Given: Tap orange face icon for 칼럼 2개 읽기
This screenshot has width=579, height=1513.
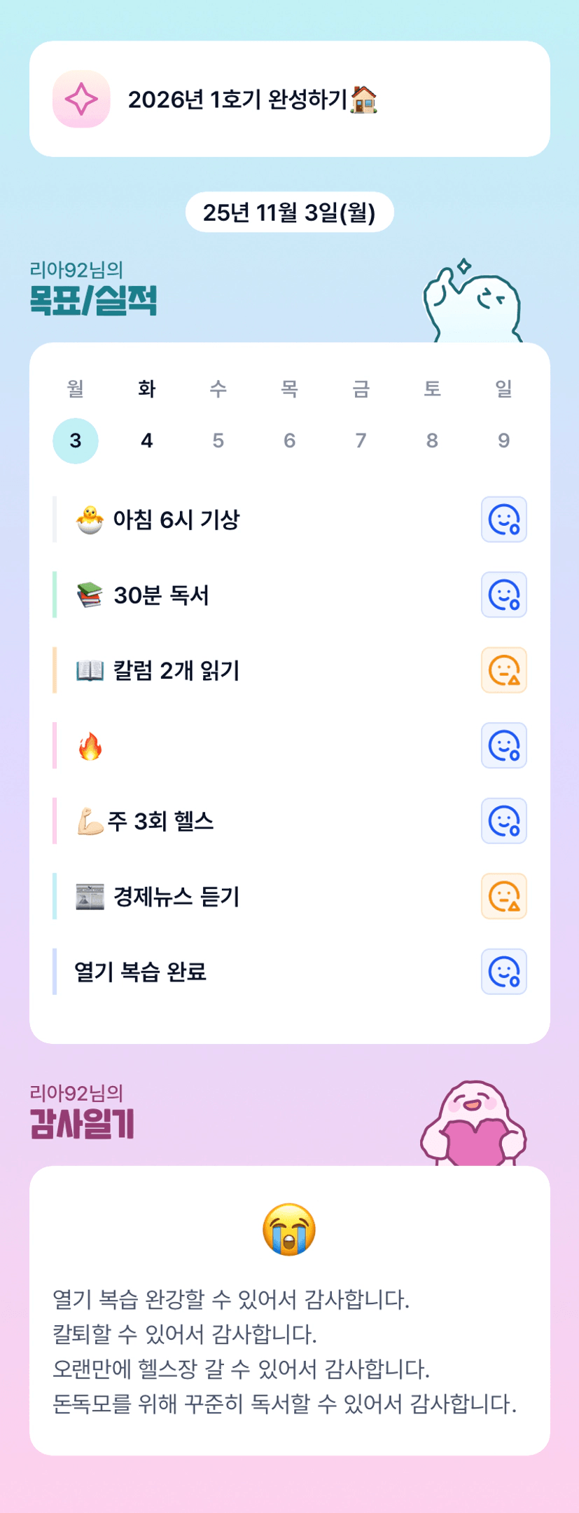Looking at the screenshot, I should point(503,670).
